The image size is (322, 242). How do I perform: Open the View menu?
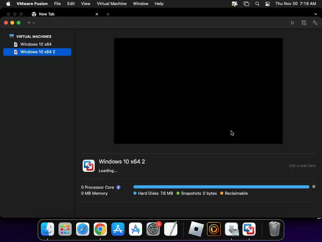click(86, 3)
